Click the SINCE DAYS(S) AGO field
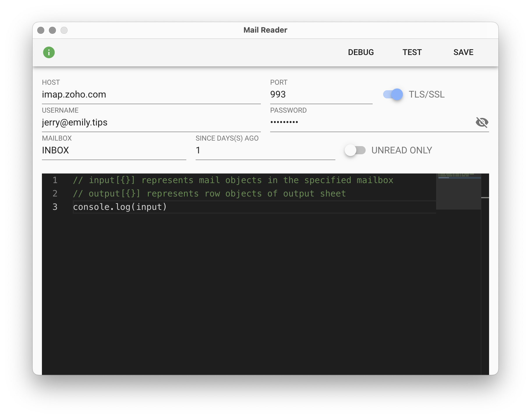 pyautogui.click(x=265, y=150)
